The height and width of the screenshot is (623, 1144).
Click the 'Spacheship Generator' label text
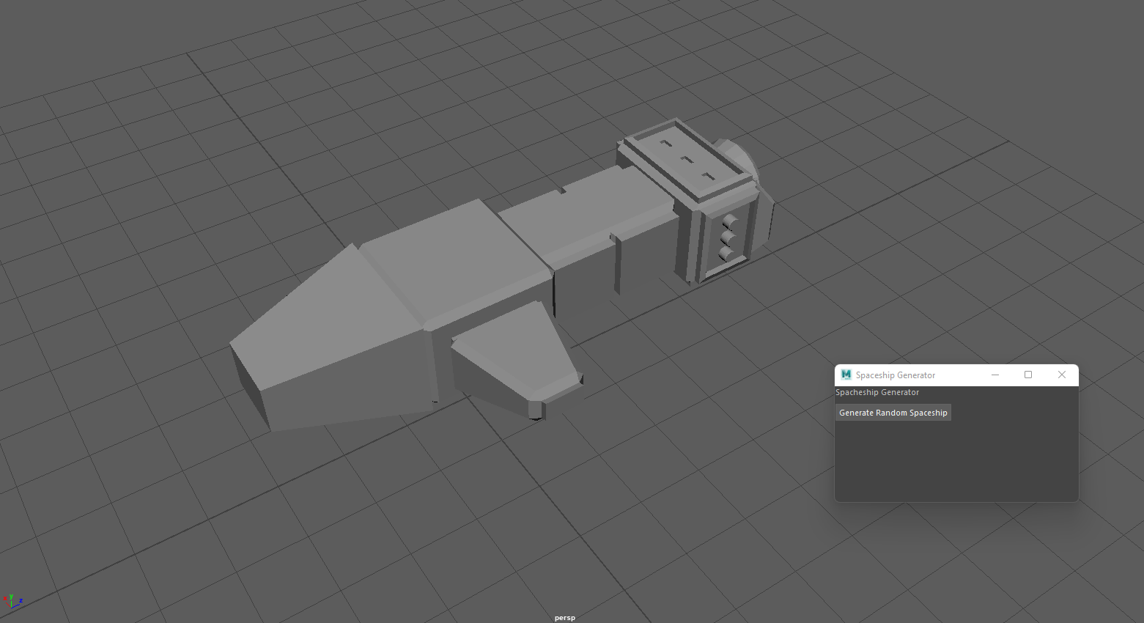877,393
